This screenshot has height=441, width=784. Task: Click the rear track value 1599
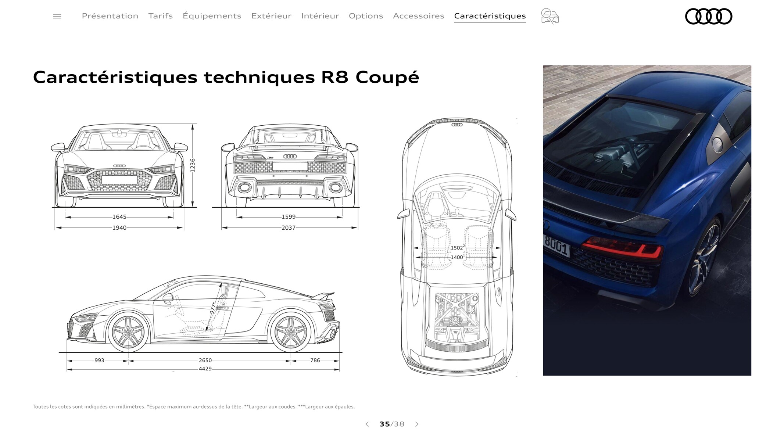[289, 217]
